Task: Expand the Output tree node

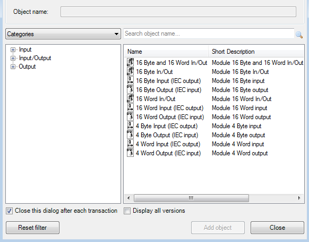Action: (13, 66)
